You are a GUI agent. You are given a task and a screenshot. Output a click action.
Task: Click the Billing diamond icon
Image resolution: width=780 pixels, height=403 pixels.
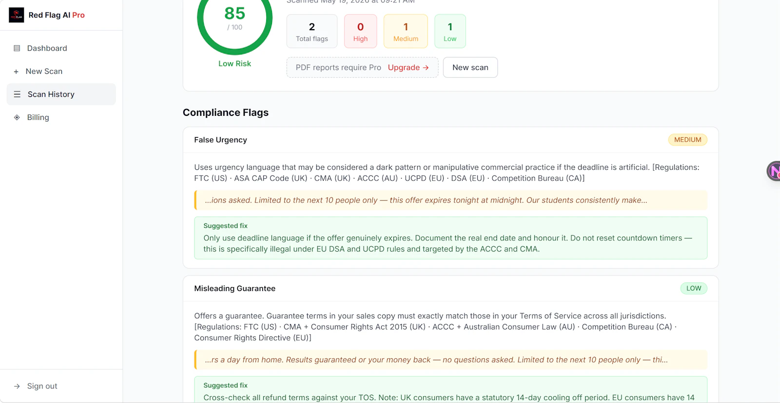(x=17, y=117)
